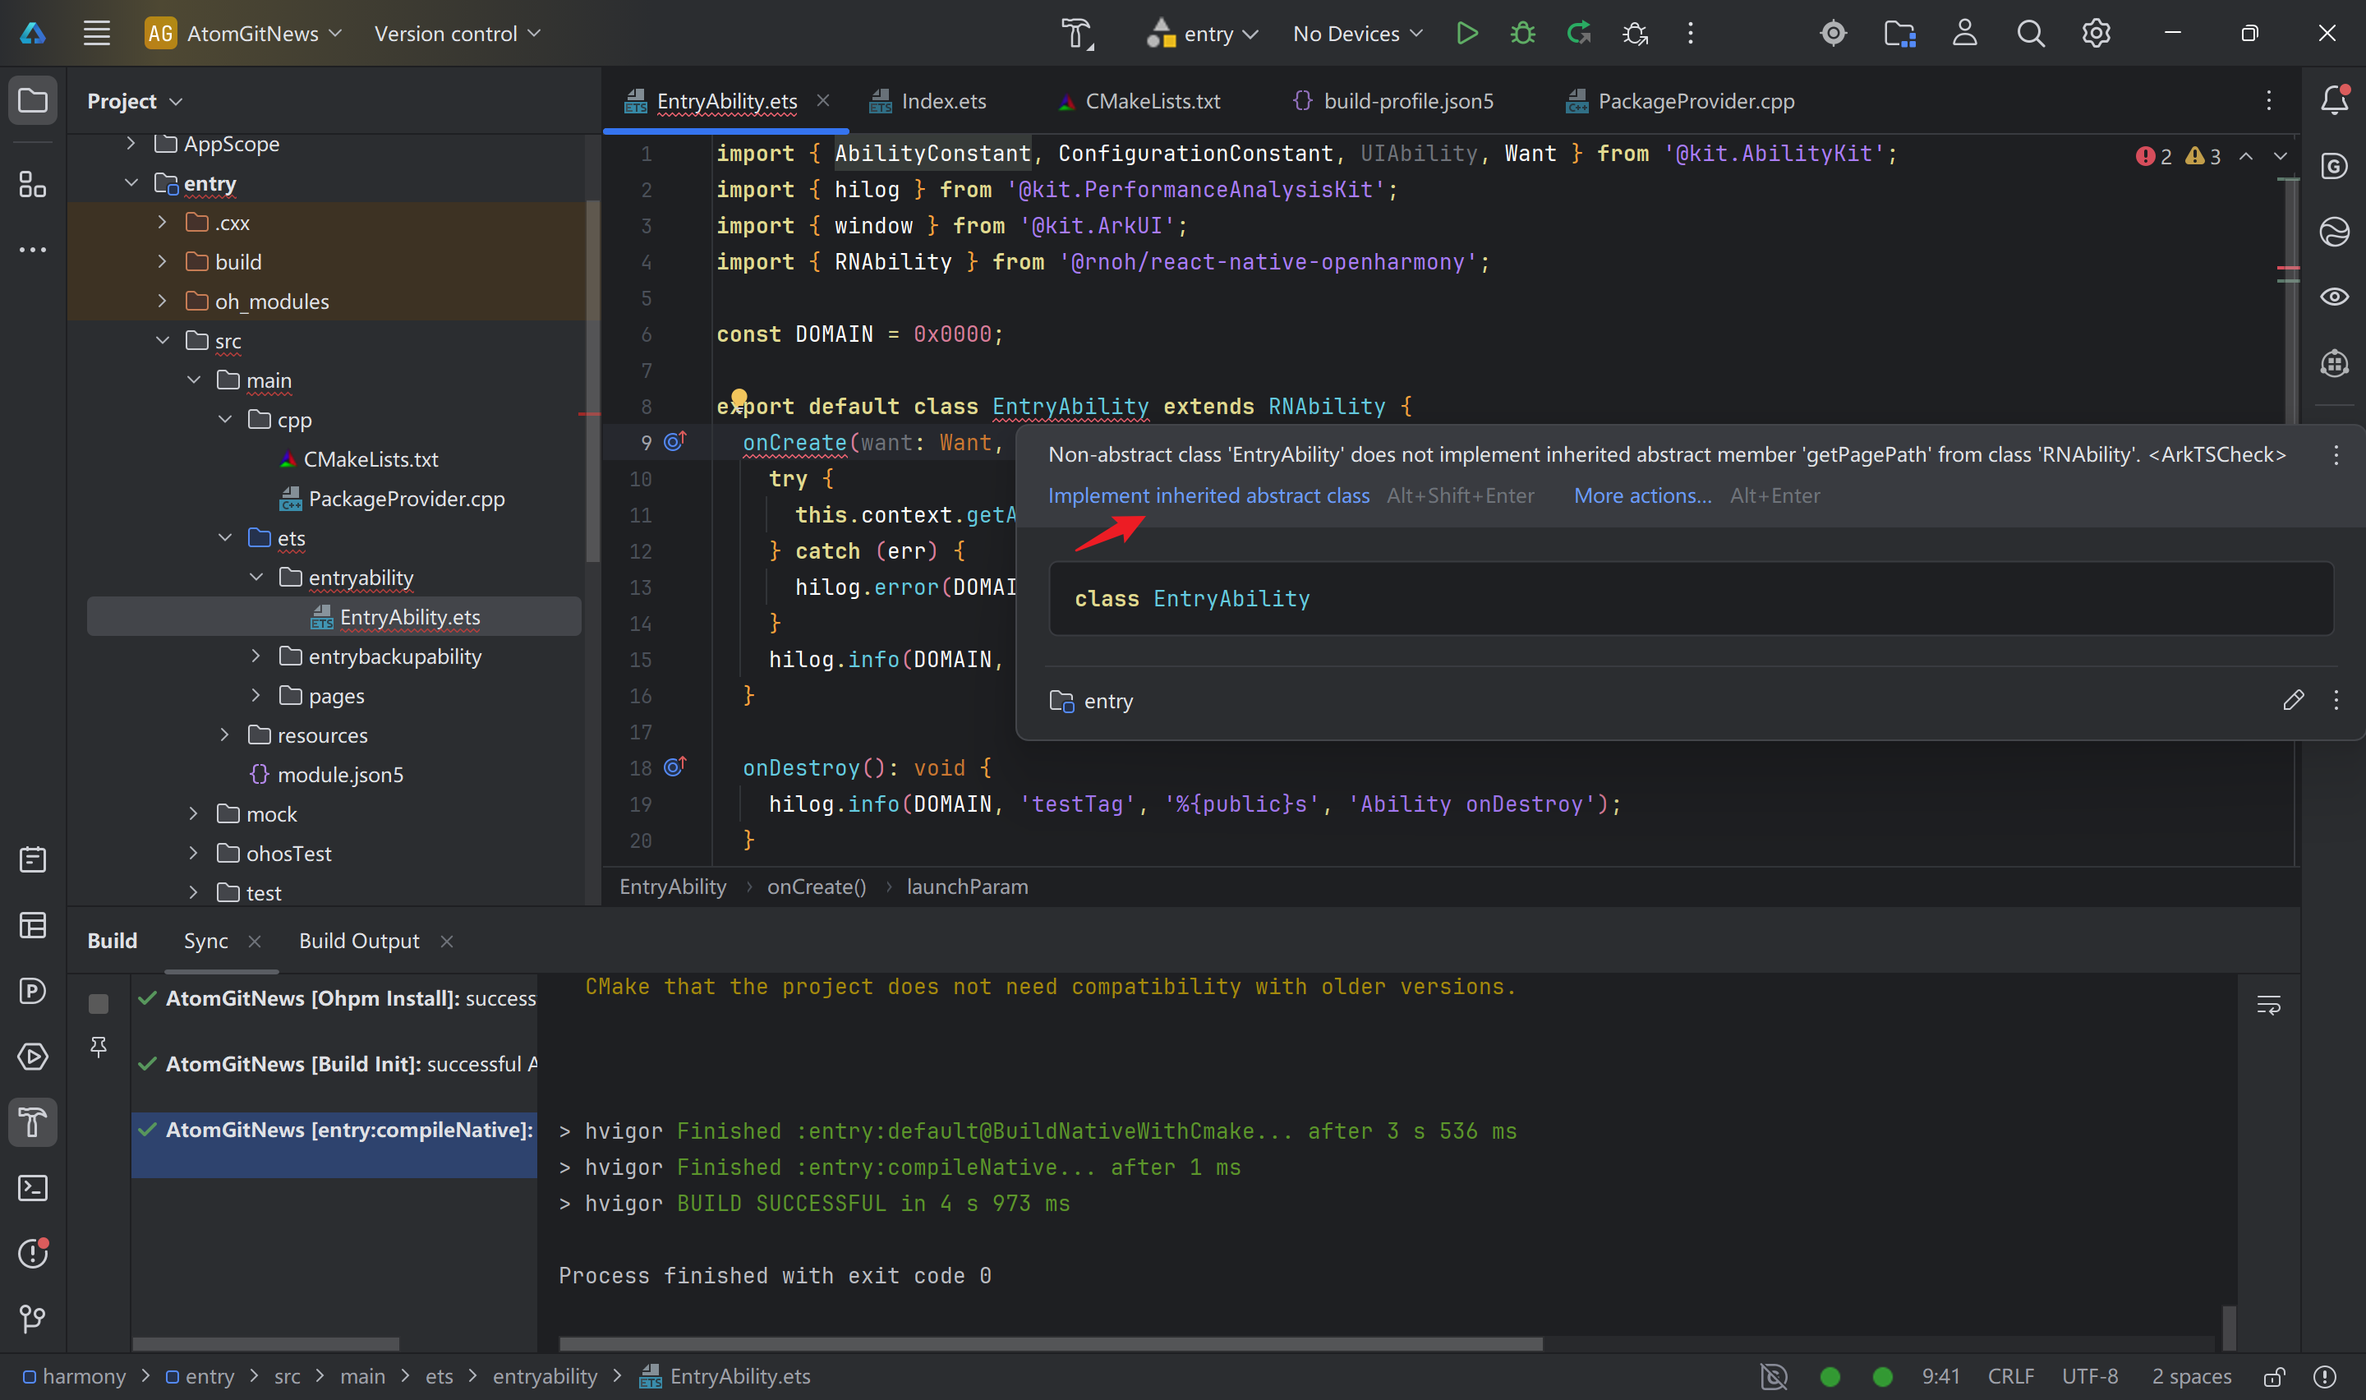Click Implement inherited abstract class link
The width and height of the screenshot is (2366, 1400).
(1208, 495)
